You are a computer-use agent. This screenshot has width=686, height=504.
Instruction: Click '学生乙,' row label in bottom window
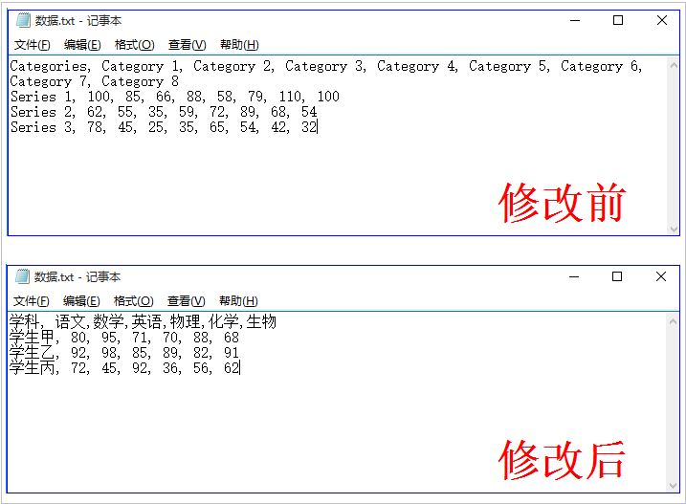point(34,353)
